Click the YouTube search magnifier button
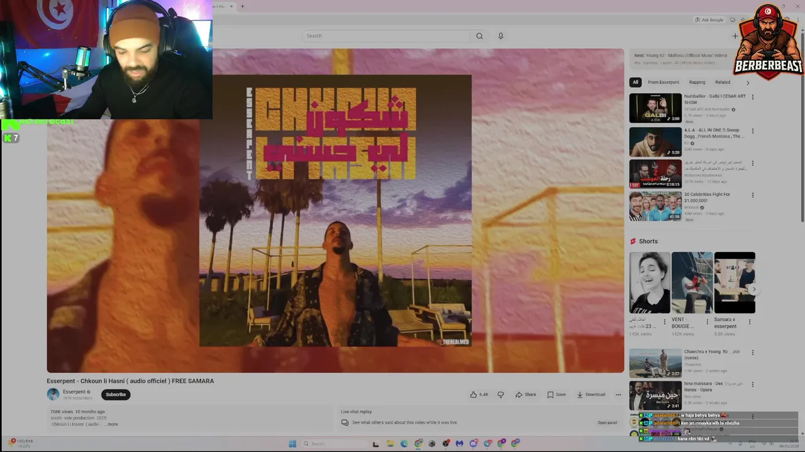805x452 pixels. [x=479, y=36]
